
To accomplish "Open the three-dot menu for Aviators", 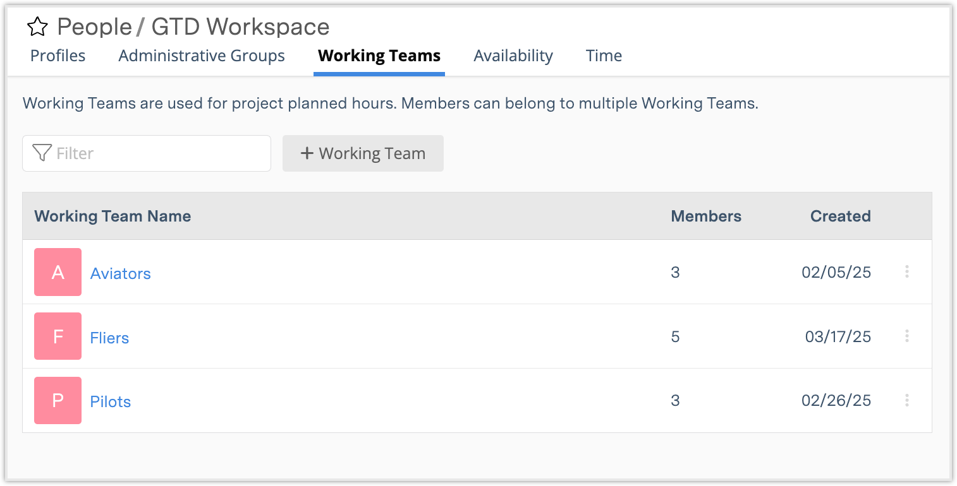I will tap(906, 272).
